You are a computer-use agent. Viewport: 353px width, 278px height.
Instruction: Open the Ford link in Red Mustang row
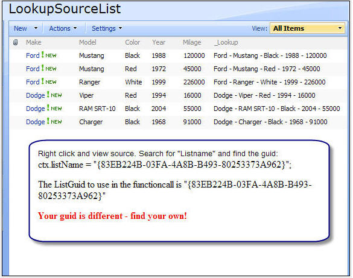coord(33,69)
